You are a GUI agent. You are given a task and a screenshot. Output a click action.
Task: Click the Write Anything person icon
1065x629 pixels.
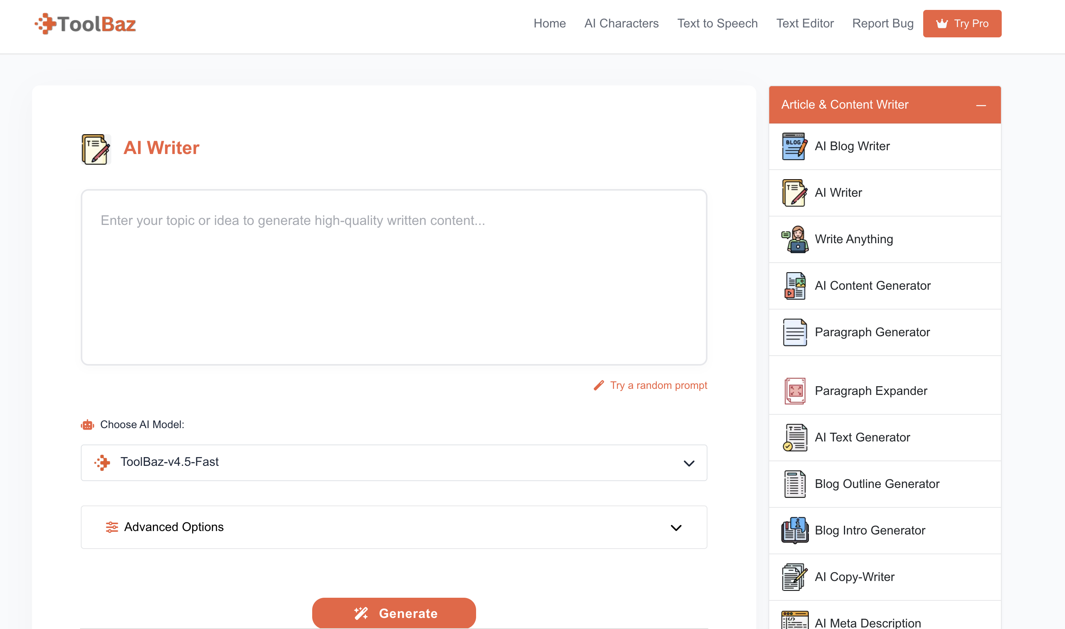795,239
